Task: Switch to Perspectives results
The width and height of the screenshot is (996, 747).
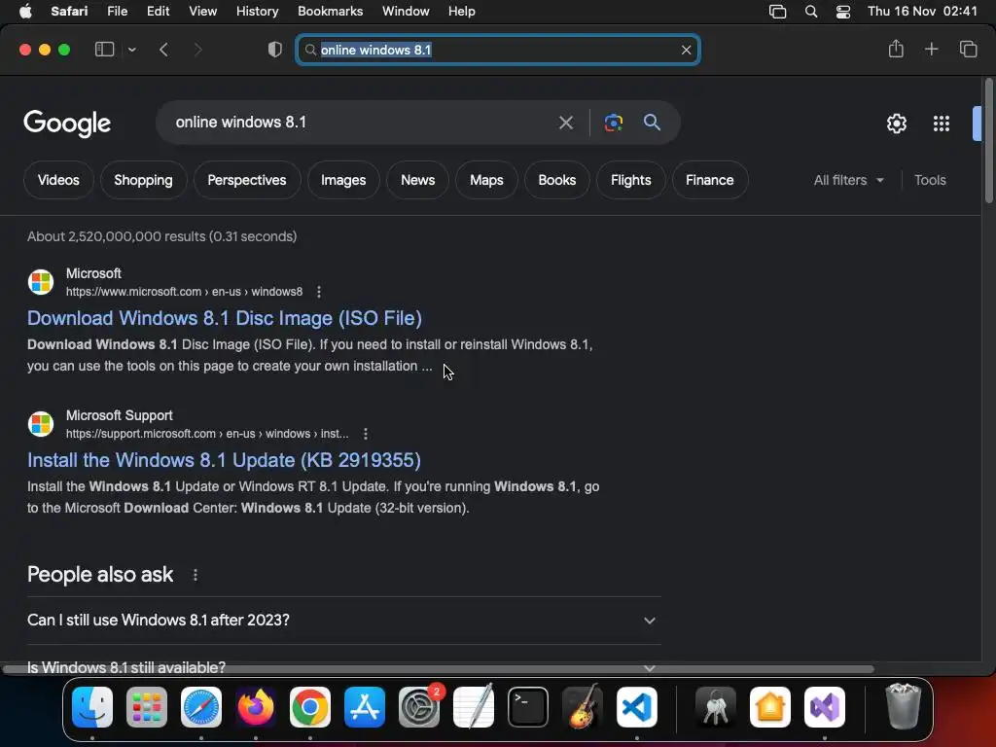Action: coord(246,180)
